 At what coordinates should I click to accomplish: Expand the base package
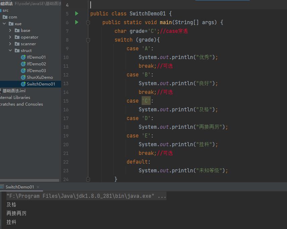pos(10,30)
